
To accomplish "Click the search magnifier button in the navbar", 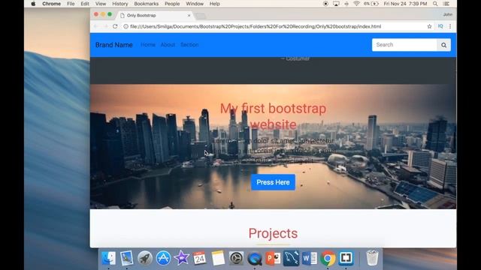I will tap(443, 45).
